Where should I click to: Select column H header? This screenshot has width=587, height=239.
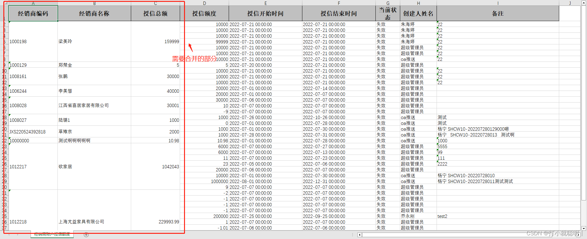(x=418, y=3)
